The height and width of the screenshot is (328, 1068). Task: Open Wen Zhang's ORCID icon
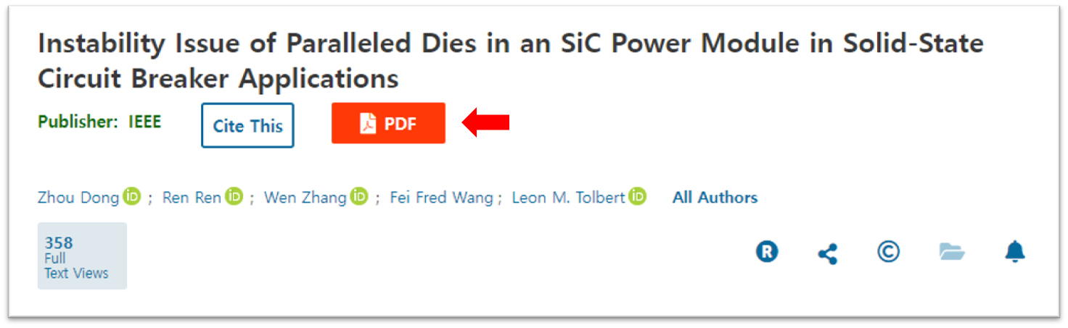click(x=359, y=196)
